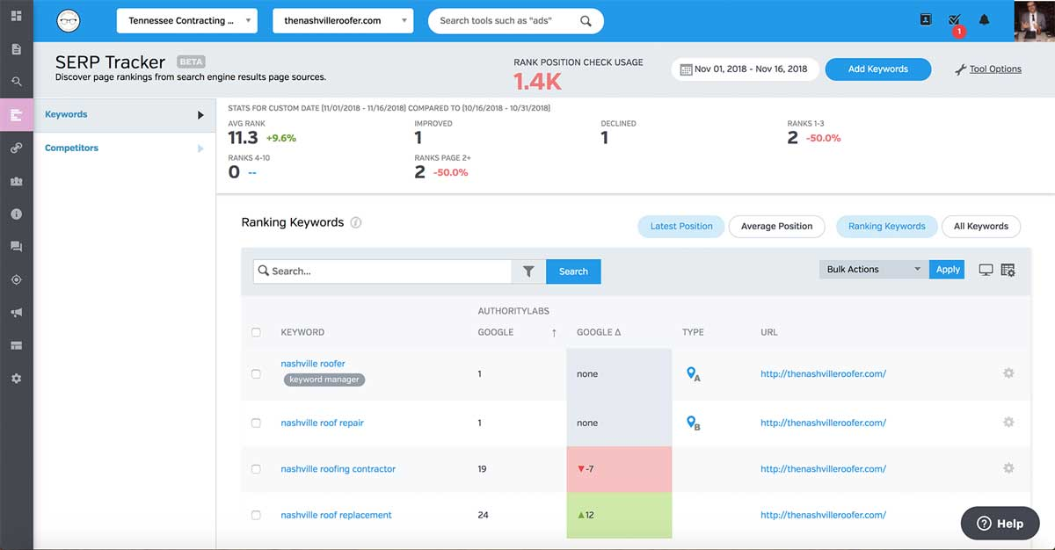Image resolution: width=1055 pixels, height=550 pixels.
Task: Open the Nov 01 - Nov 16 date range picker
Action: click(745, 68)
